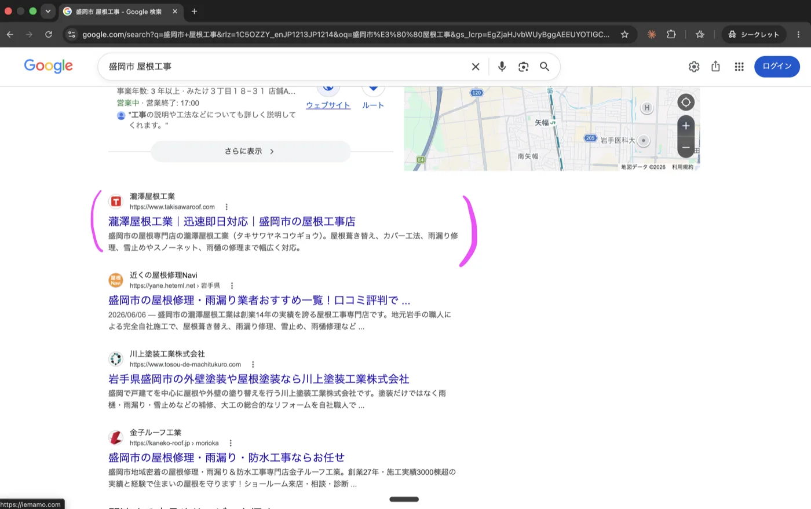This screenshot has width=811, height=509.
Task: Click the 近くの屋根修理Navi site name
Action: [163, 275]
